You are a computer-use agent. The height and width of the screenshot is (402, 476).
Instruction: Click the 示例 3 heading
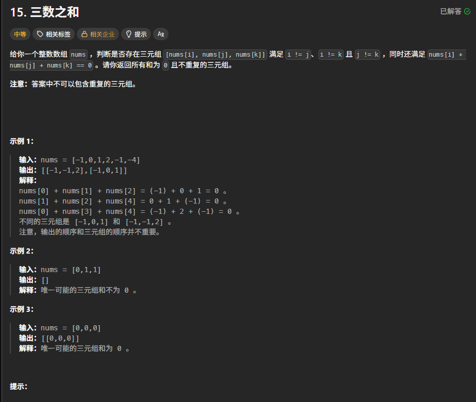[22, 309]
